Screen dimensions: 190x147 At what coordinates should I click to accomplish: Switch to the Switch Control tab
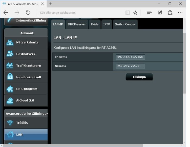(125, 24)
